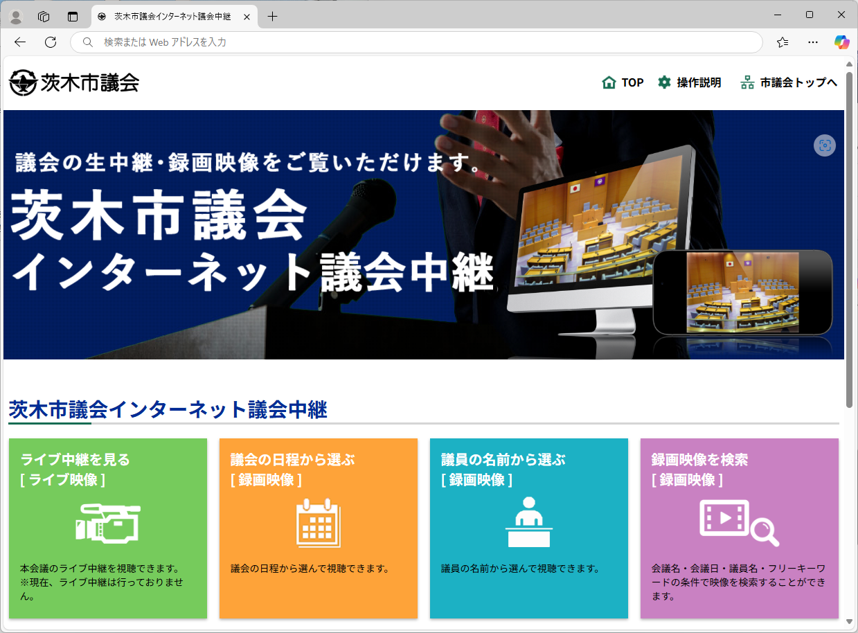
Task: Click the calendar icon on orange card
Action: pyautogui.click(x=319, y=523)
